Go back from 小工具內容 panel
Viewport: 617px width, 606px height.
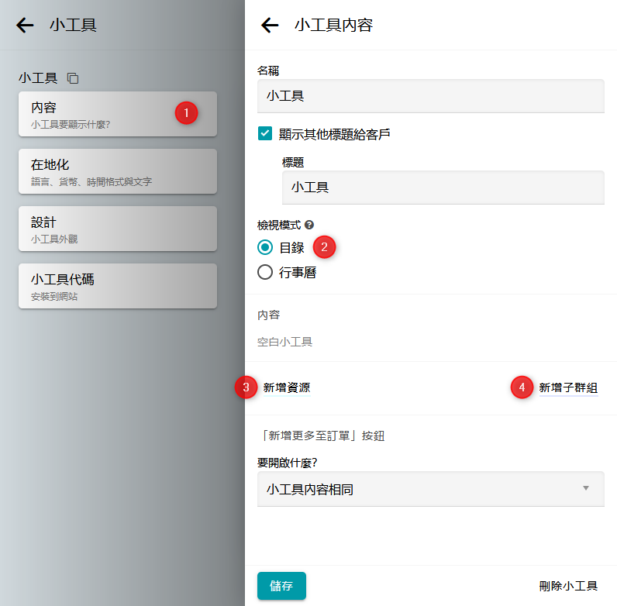(x=270, y=26)
